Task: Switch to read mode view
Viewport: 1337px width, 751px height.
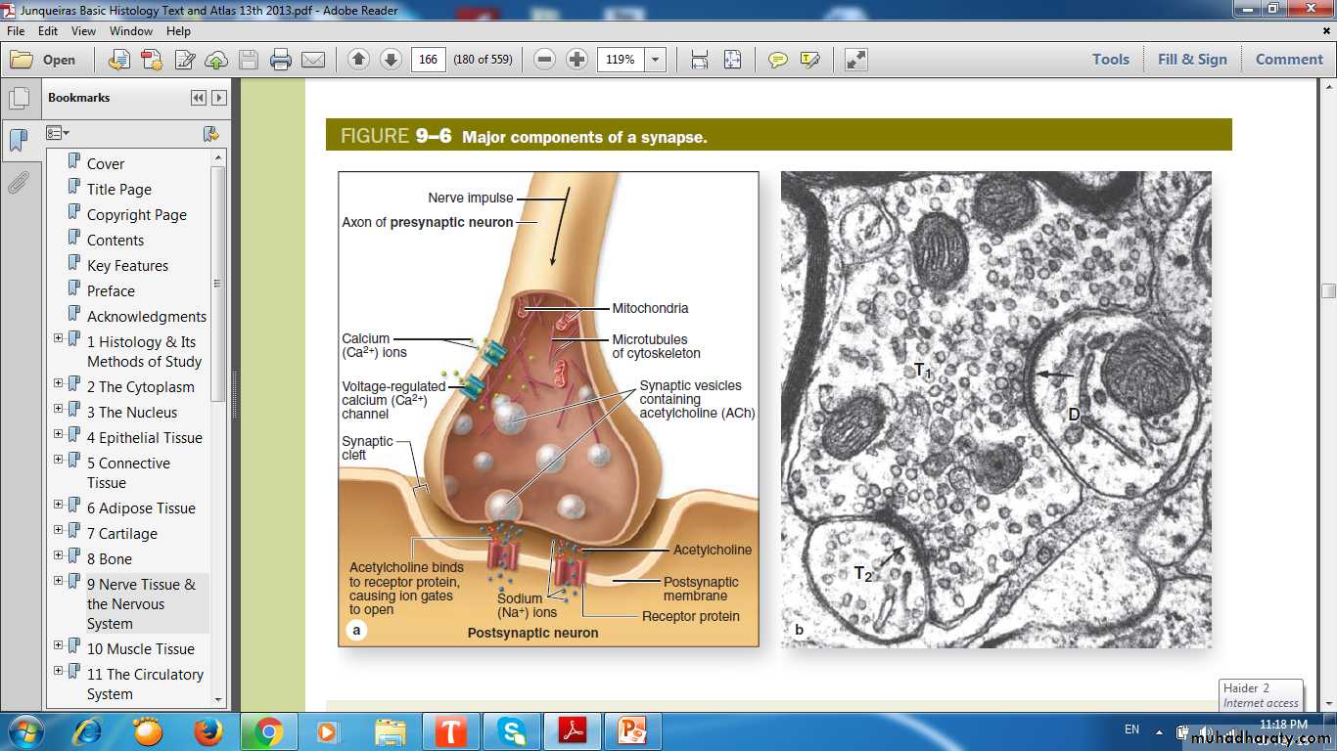Action: pos(856,60)
